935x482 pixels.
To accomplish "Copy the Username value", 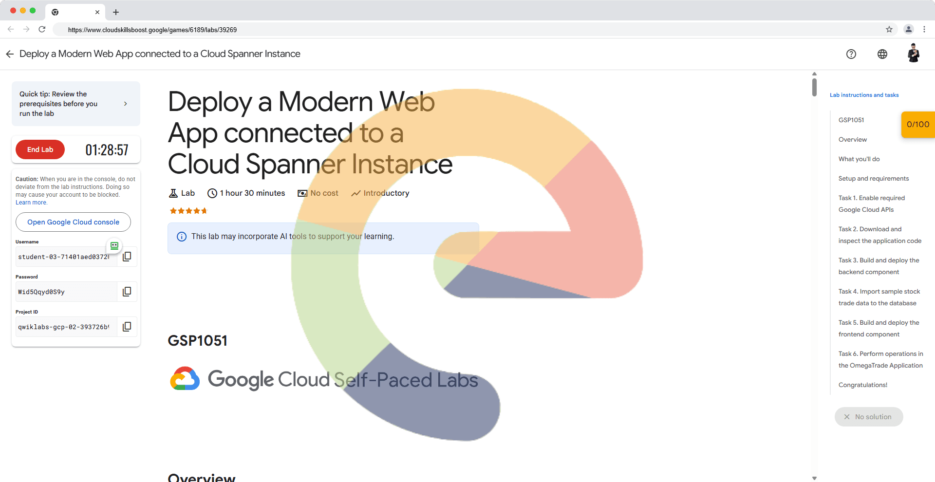I will pos(127,257).
